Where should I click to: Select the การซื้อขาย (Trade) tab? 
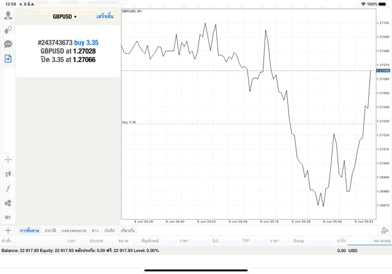pyautogui.click(x=29, y=230)
